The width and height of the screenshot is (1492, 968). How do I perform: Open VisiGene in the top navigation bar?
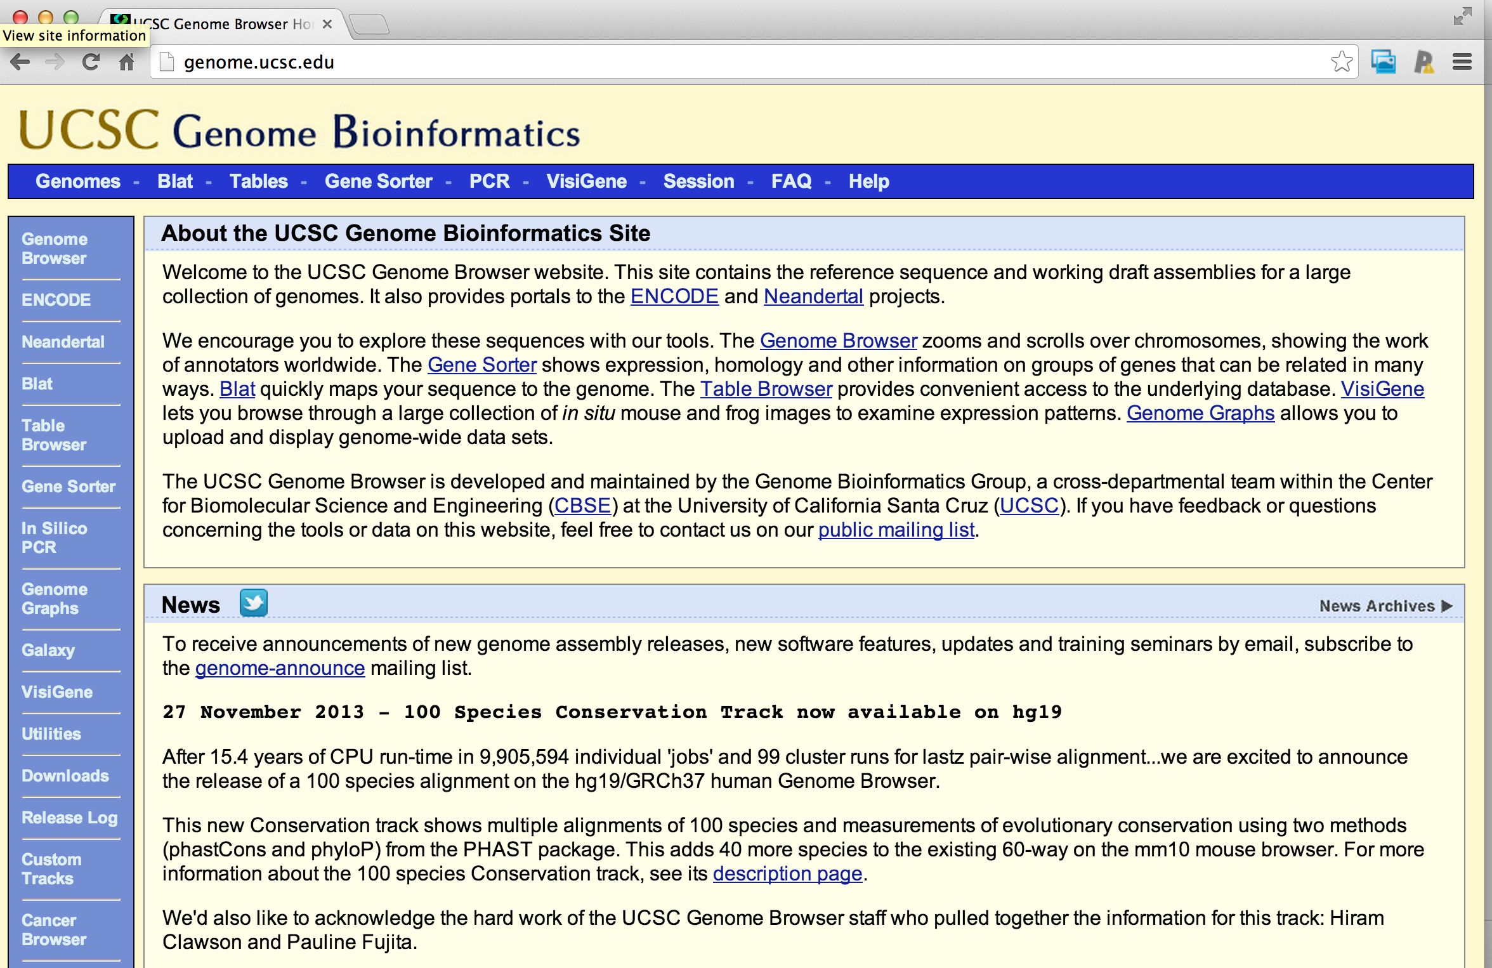[x=587, y=181]
